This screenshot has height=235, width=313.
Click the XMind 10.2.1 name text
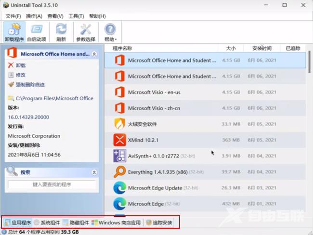143,140
